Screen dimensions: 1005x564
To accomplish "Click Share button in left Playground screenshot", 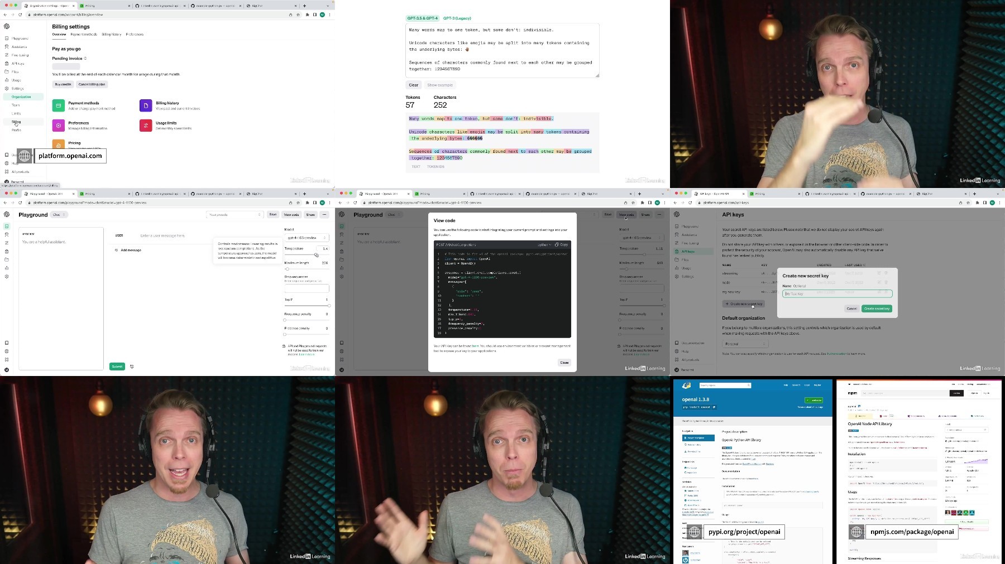I will pyautogui.click(x=310, y=214).
